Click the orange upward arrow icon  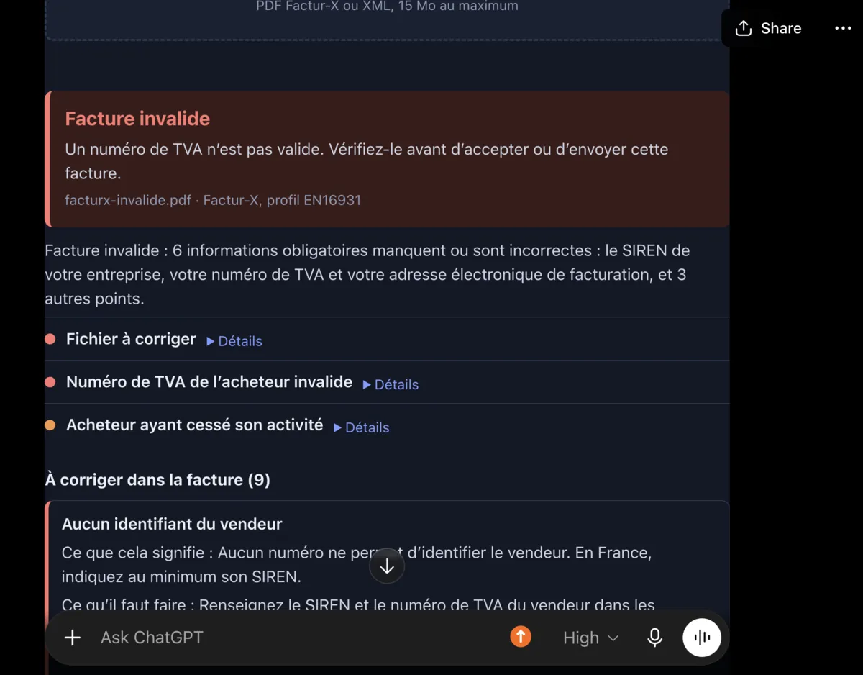click(521, 637)
